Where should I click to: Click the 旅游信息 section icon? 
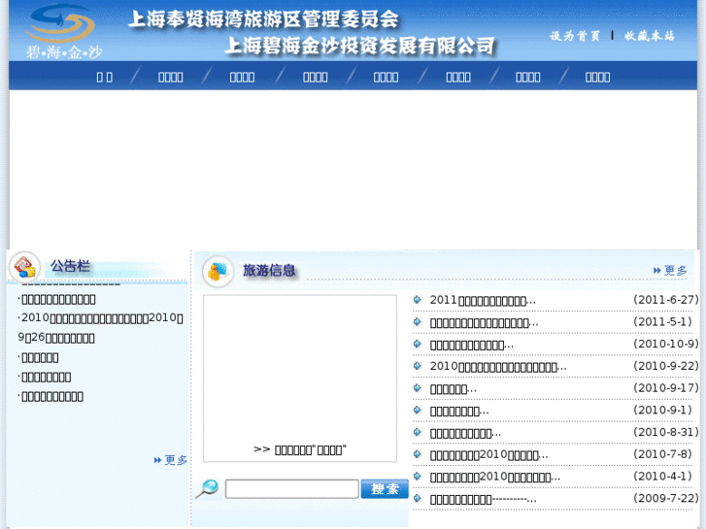point(218,272)
